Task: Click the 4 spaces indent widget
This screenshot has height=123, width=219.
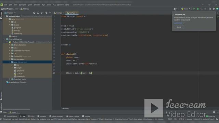Action: pyautogui.click(x=189, y=119)
